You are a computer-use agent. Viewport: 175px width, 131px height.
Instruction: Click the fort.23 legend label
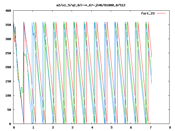coord(148,13)
